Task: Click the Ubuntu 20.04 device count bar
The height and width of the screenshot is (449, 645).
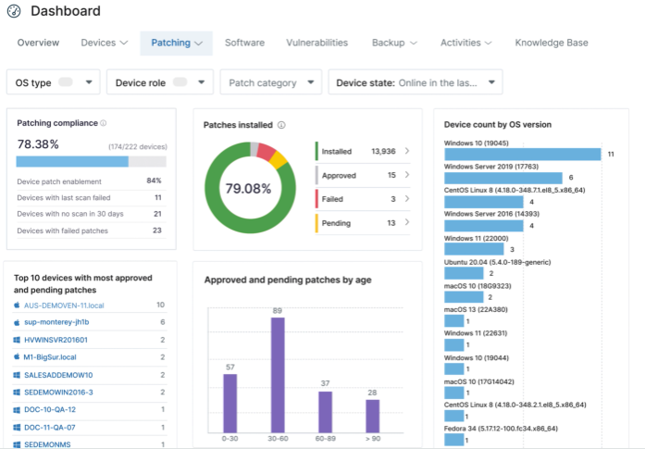Action: (464, 273)
